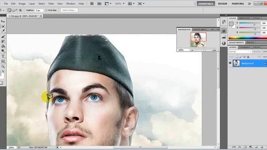
Task: Create a new group folder icon
Action: coord(256,147)
